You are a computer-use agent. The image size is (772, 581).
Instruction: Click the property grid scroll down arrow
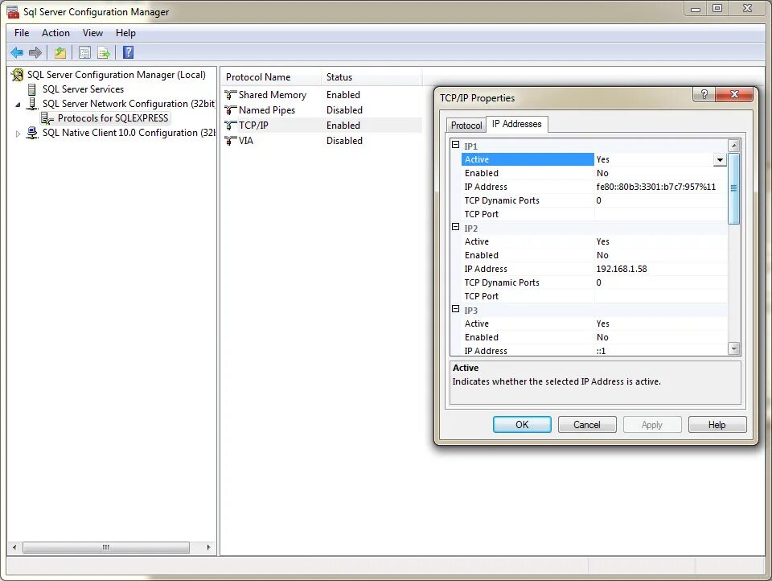(733, 348)
